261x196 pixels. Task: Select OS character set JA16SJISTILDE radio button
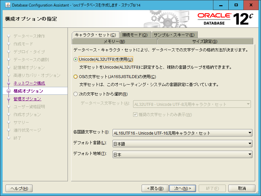[75, 77]
